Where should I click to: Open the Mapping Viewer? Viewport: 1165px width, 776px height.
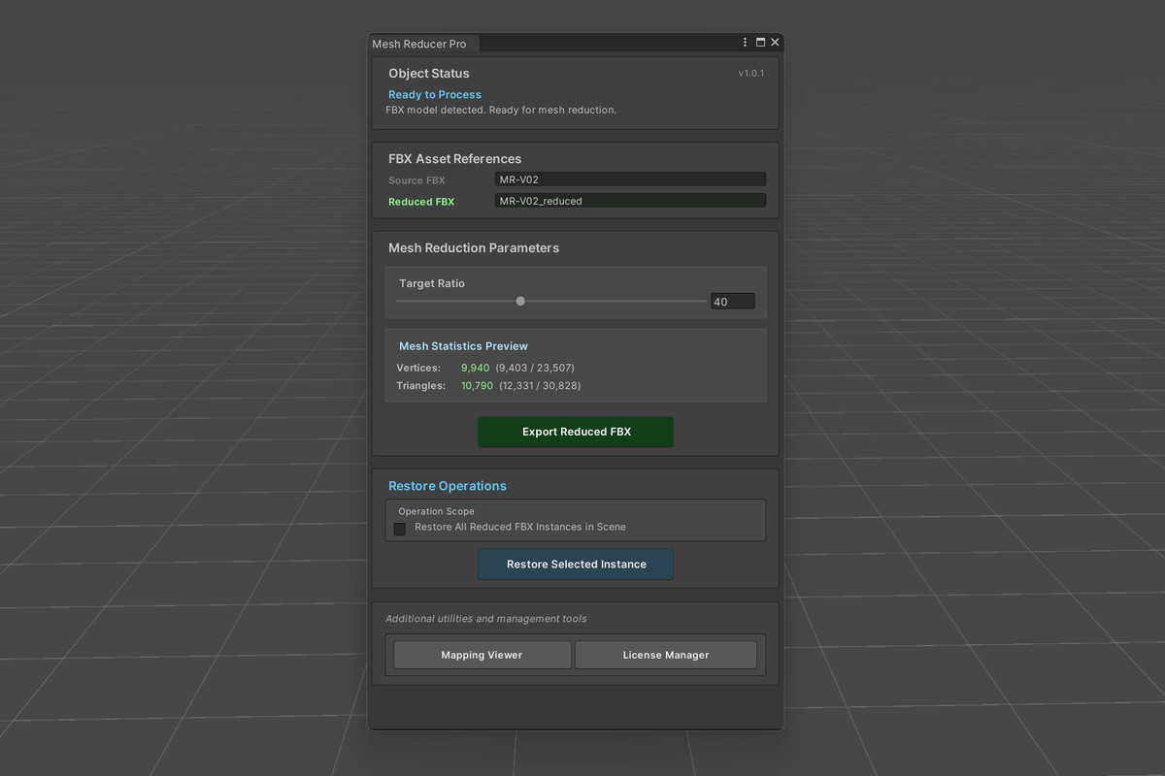click(482, 655)
